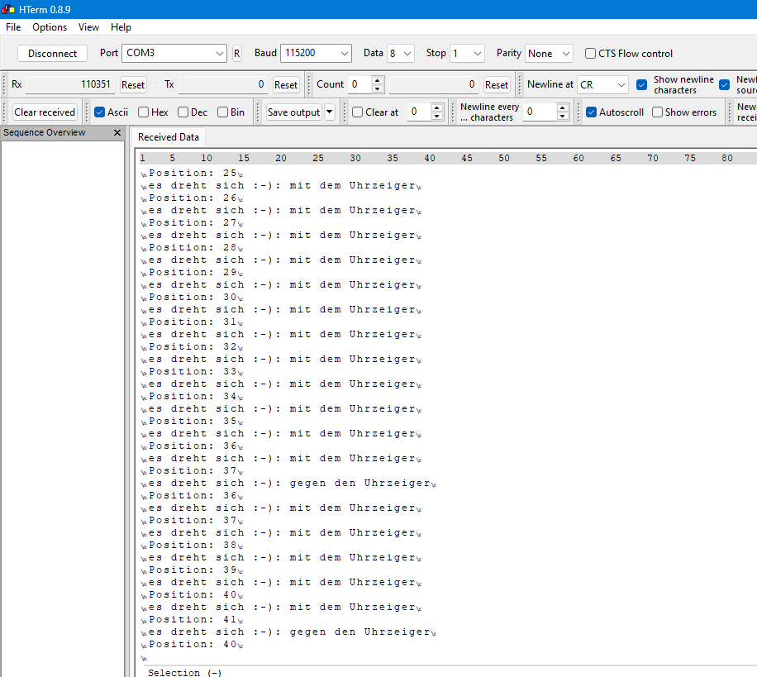The image size is (757, 677).
Task: Open the Port COM3 dropdown
Action: click(219, 54)
